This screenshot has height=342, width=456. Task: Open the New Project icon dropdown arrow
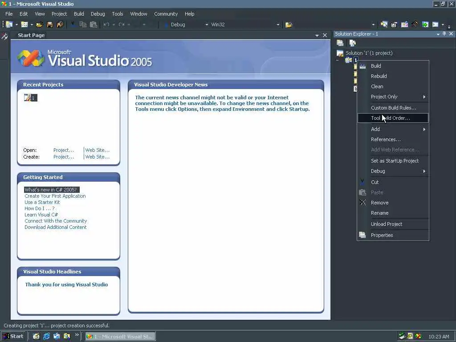[16, 25]
